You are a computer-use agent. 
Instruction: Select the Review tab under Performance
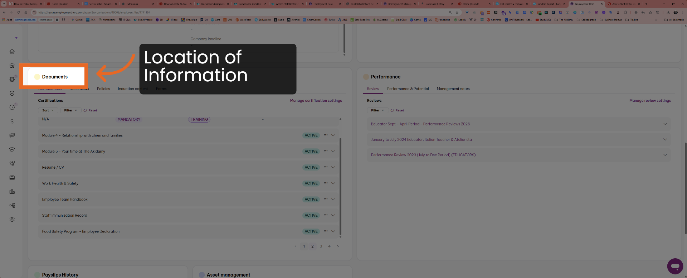(x=373, y=89)
